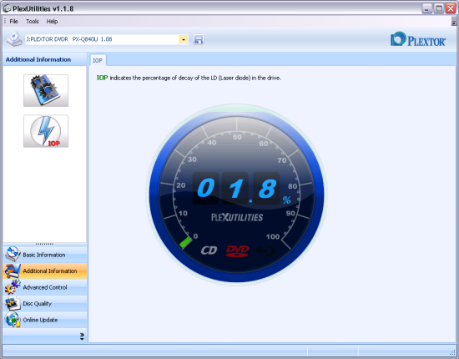Expand the navigation pane overflow chevron
This screenshot has width=459, height=359.
click(82, 336)
